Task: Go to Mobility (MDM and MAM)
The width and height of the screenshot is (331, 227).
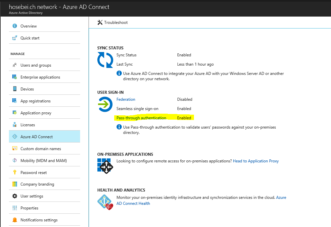Action: 45,160
